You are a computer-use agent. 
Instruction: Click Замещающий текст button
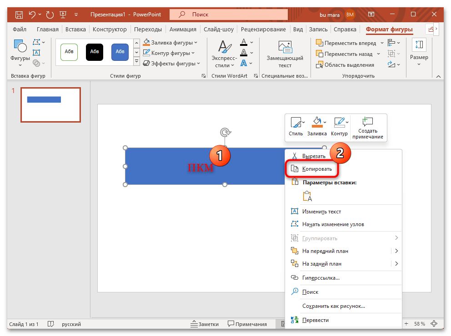tap(285, 54)
